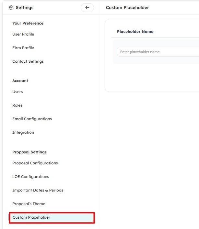Open Proposal Configurations
The image size is (199, 229).
[x=35, y=163]
